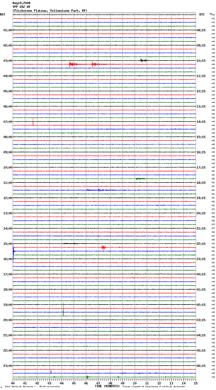Click minute 13 on the bottom axis
This screenshot has height=390, width=216.
pos(171,383)
